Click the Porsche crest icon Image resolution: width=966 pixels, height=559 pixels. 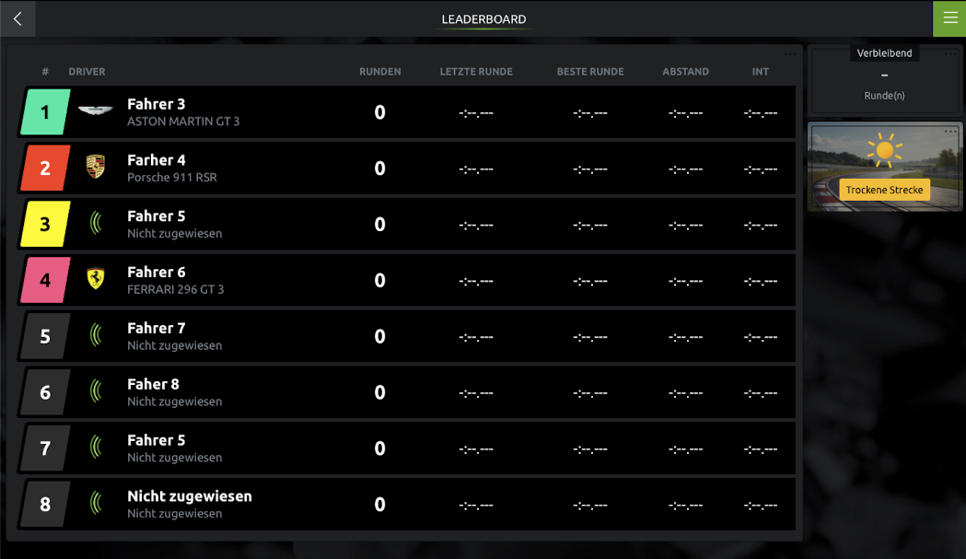click(x=95, y=168)
